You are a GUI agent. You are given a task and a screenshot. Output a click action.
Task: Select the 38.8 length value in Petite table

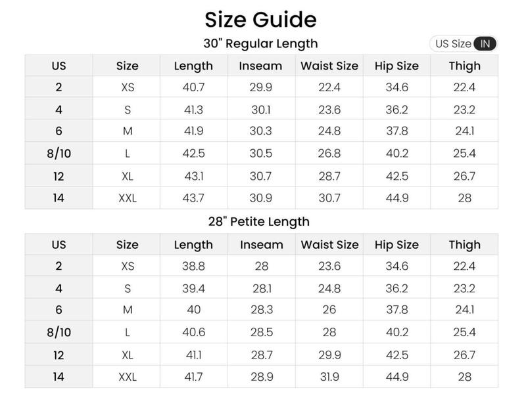[193, 266]
